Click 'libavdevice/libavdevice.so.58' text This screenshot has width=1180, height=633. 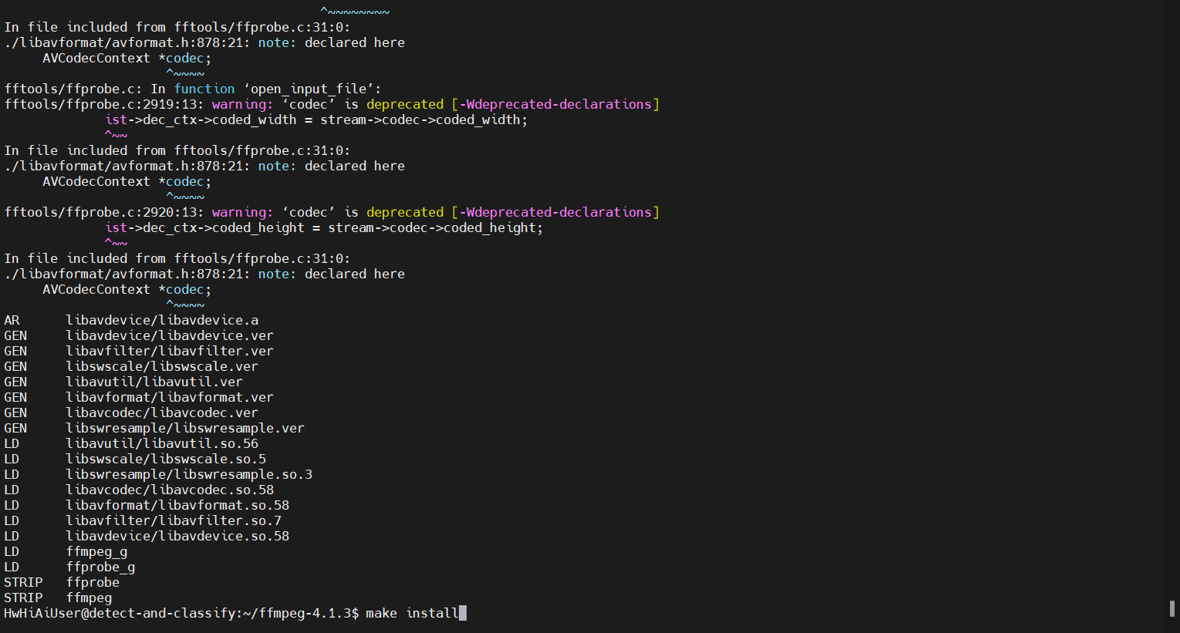(177, 536)
